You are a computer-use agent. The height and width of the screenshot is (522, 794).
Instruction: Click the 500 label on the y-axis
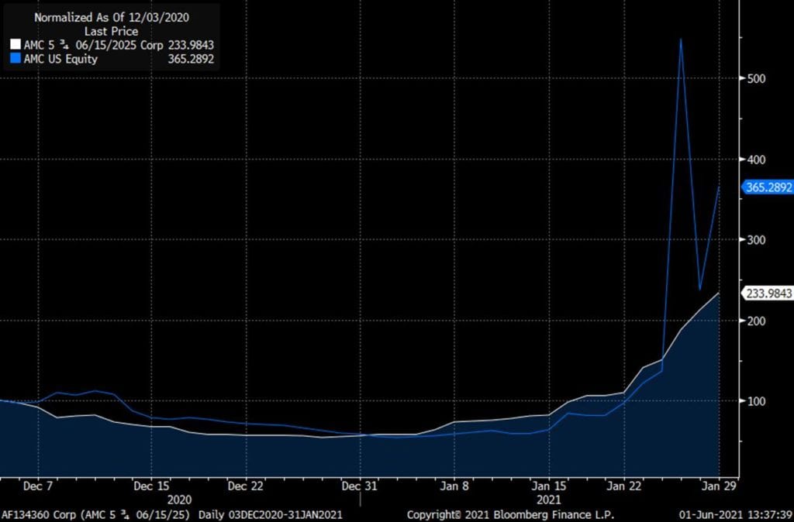click(x=755, y=78)
